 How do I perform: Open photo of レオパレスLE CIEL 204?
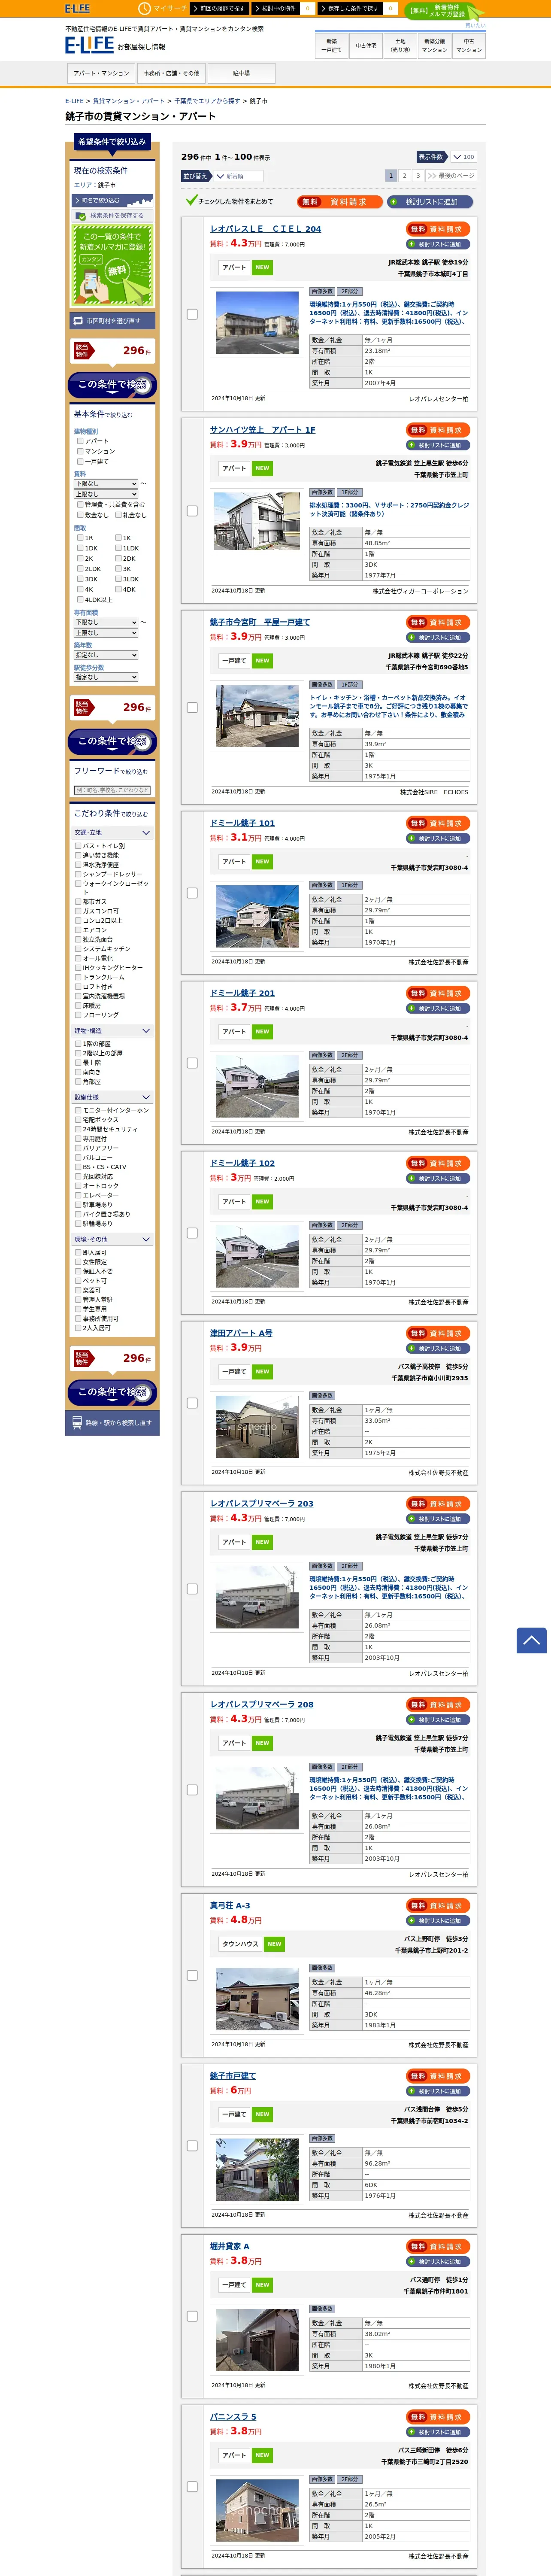(257, 323)
